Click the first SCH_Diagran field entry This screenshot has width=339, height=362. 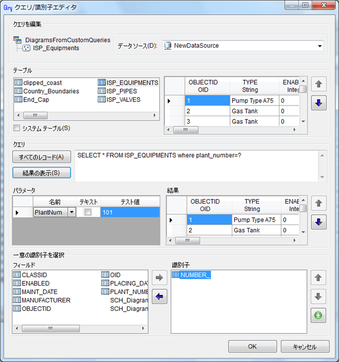129,300
